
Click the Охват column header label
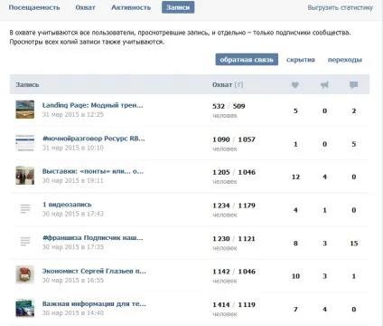(x=222, y=85)
